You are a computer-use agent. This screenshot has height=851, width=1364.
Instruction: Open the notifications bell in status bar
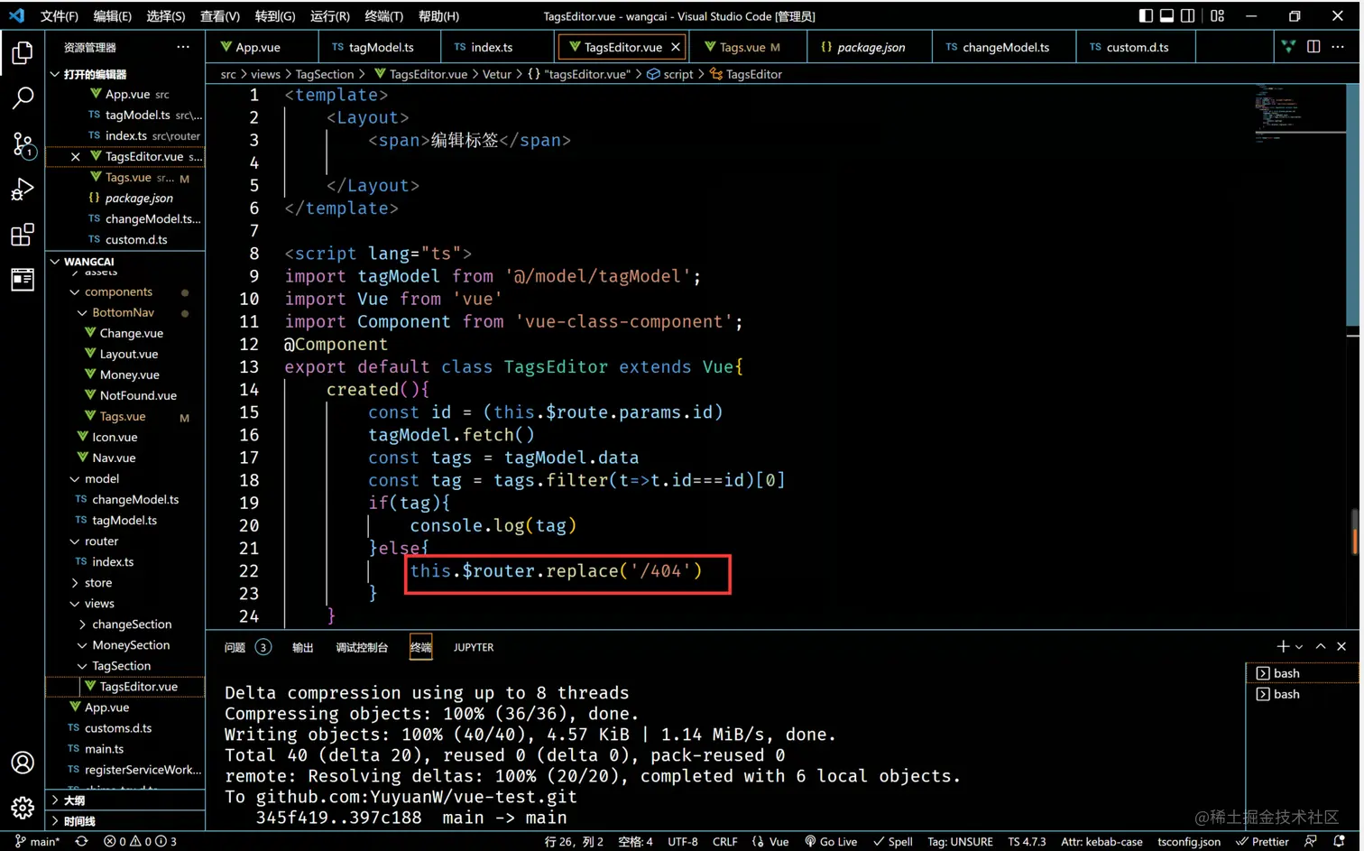tap(1340, 841)
